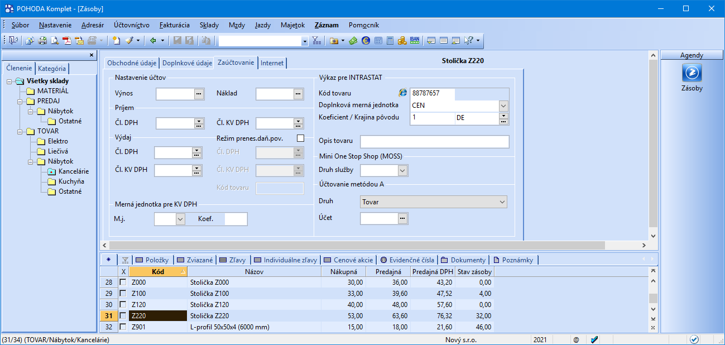Click the Opis tovaru text field
The height and width of the screenshot is (345, 725).
coord(434,142)
